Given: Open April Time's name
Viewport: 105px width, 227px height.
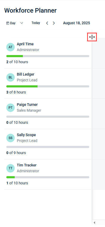Looking at the screenshot, I should point(25,44).
